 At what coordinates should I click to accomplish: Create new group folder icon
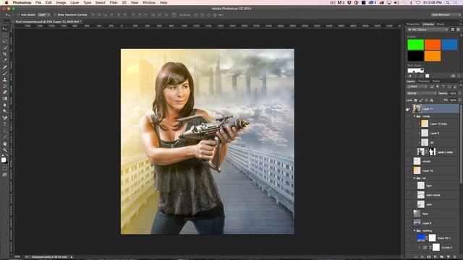[x=442, y=257]
